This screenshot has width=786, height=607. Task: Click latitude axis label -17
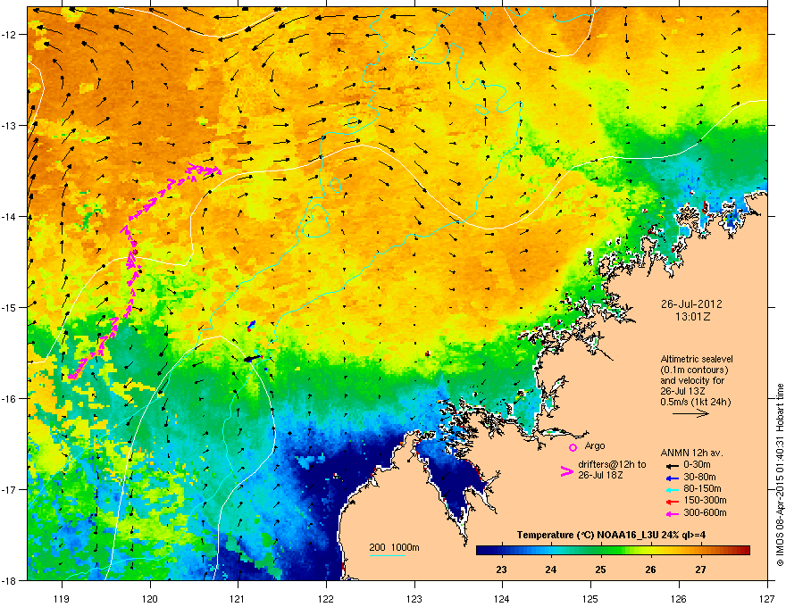(x=10, y=489)
